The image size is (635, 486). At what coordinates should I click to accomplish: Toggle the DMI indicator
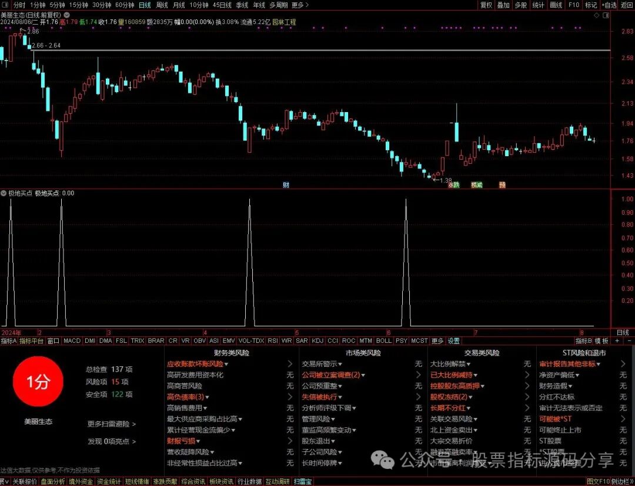[x=90, y=341]
